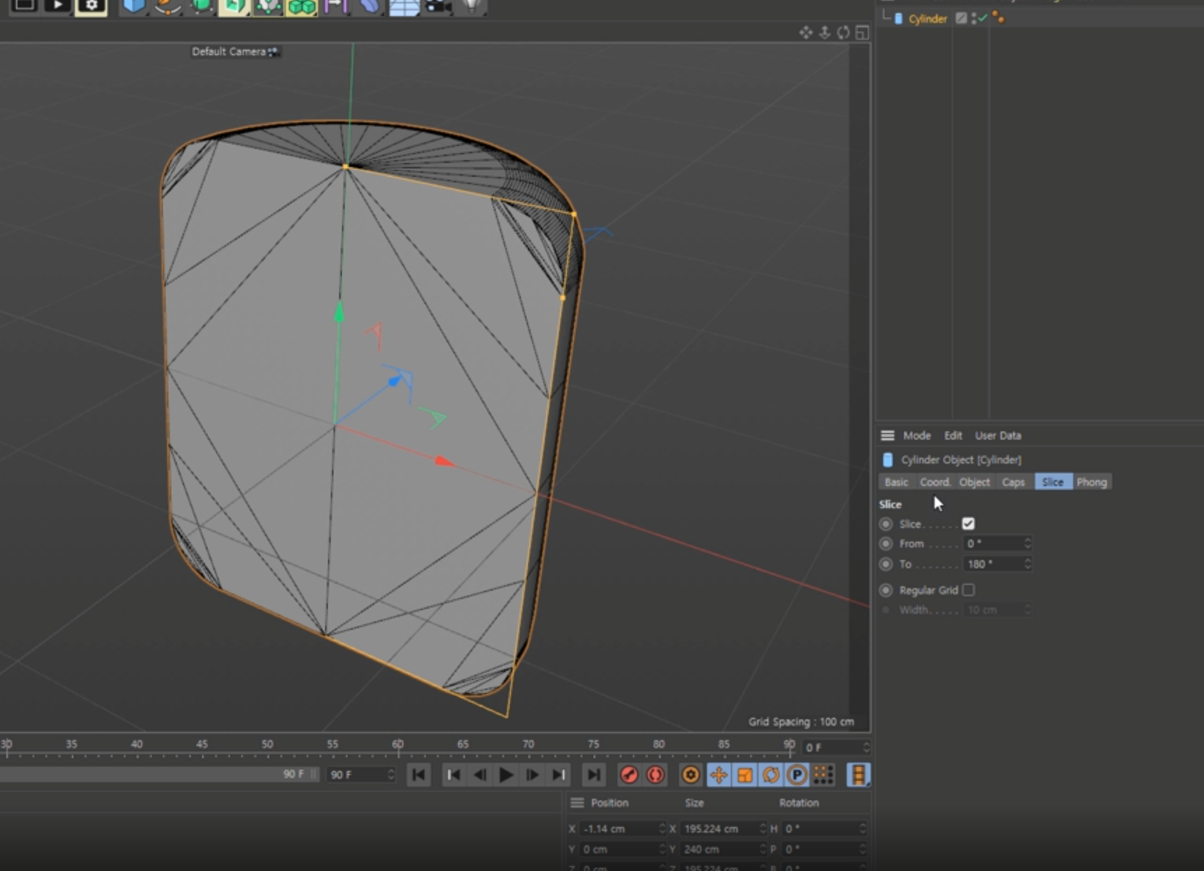Enable the Regular Grid checkbox
1204x871 pixels.
(968, 590)
